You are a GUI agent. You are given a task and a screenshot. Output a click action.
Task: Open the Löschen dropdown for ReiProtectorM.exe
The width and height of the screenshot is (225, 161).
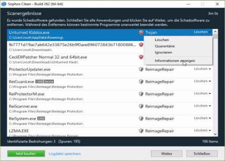coord(202,93)
